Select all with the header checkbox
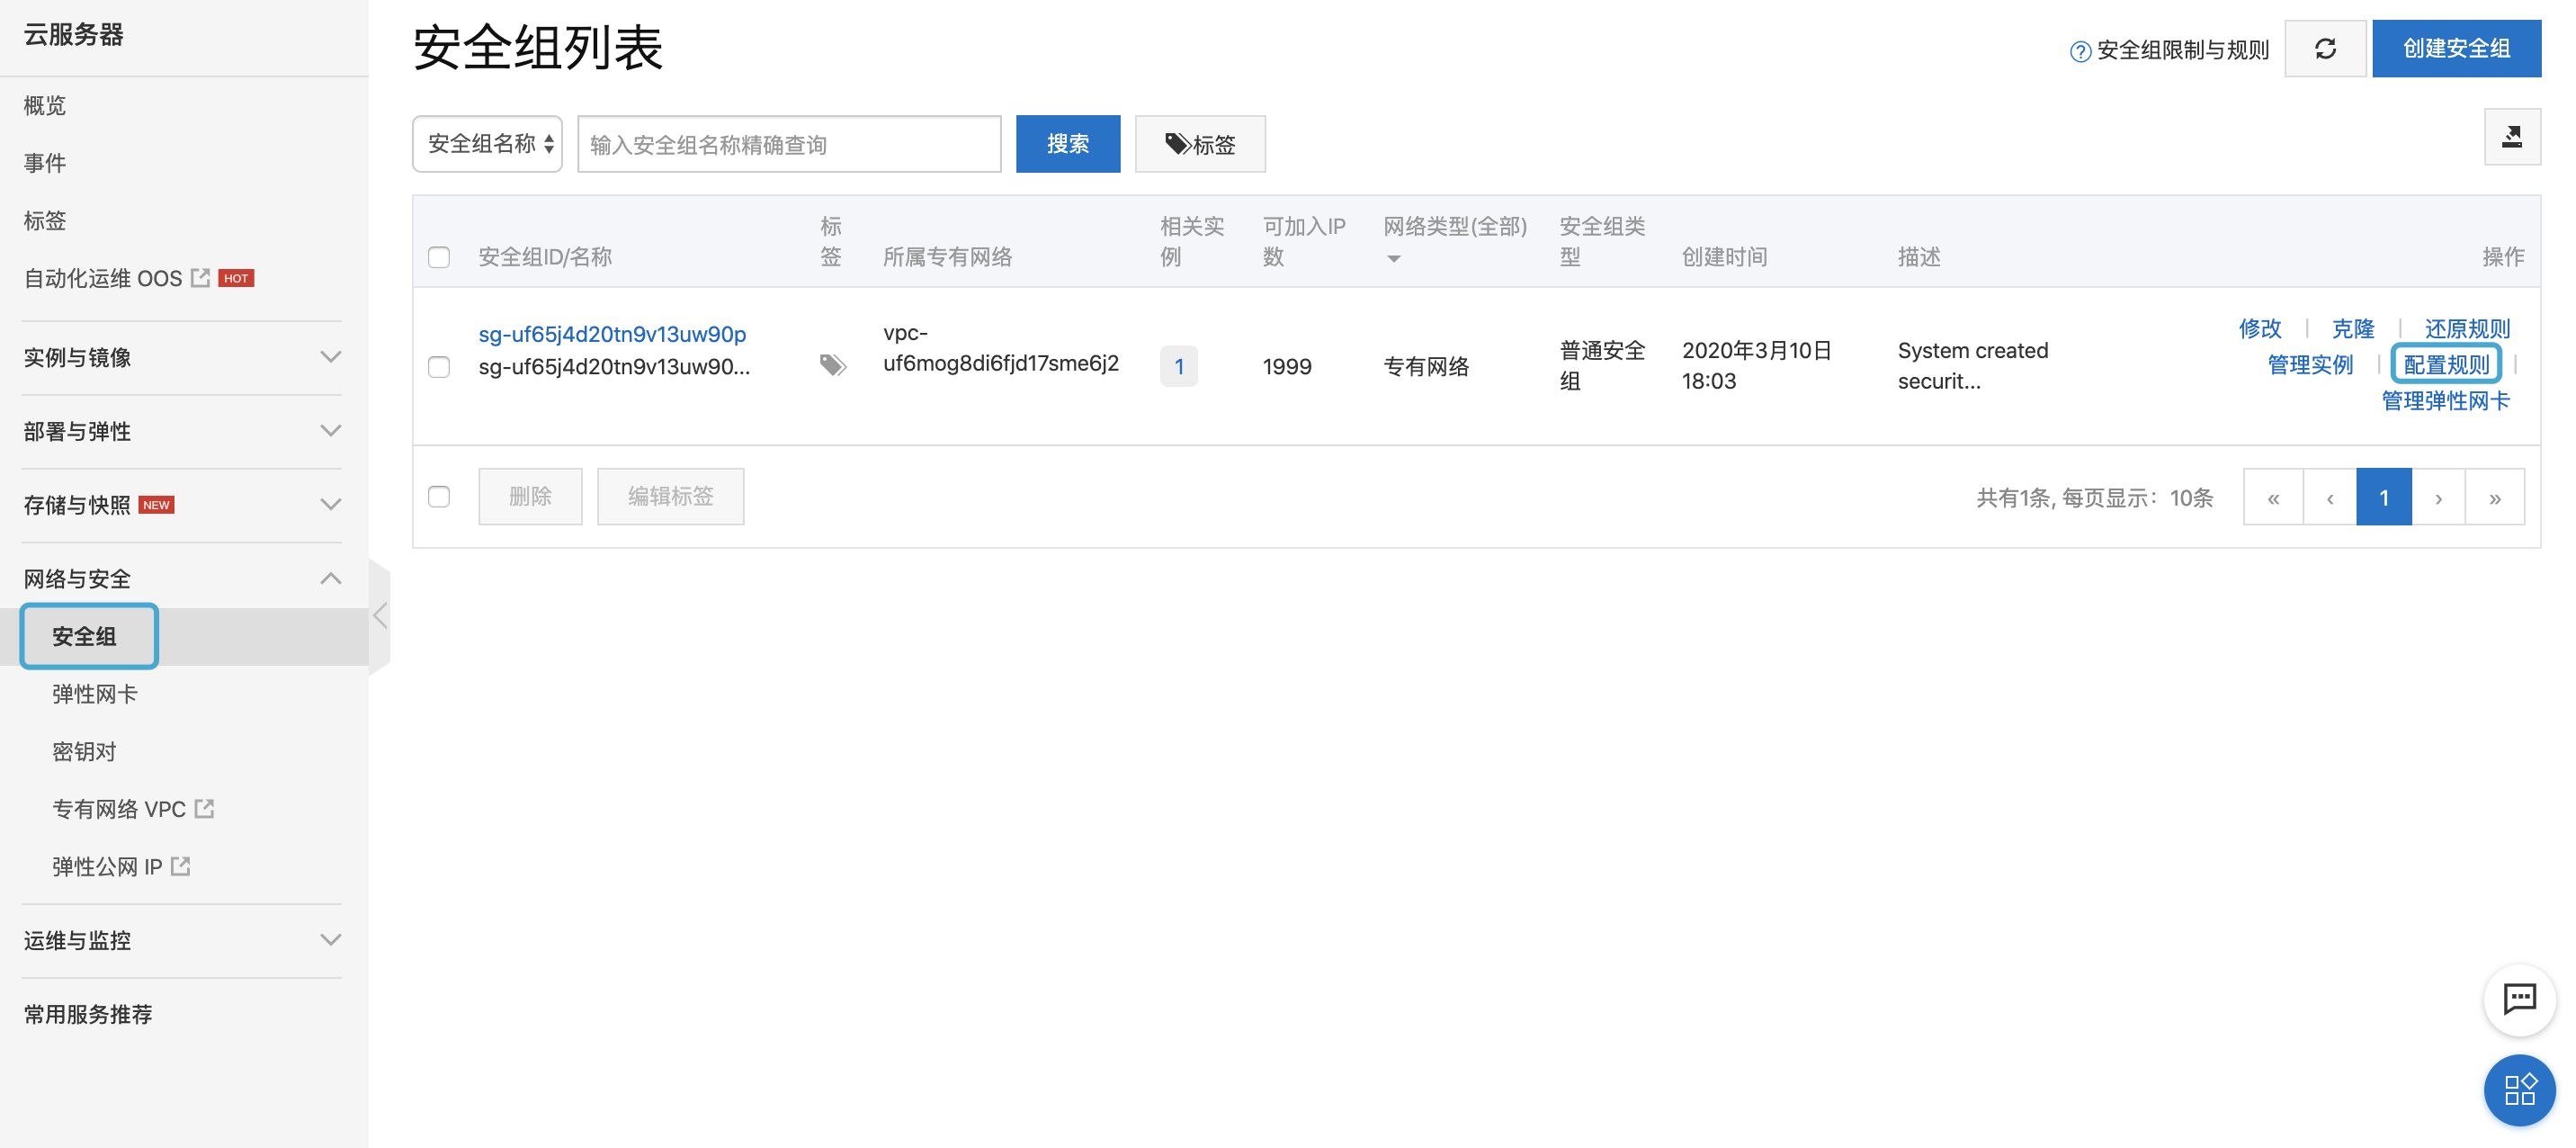This screenshot has height=1148, width=2576. click(x=439, y=257)
